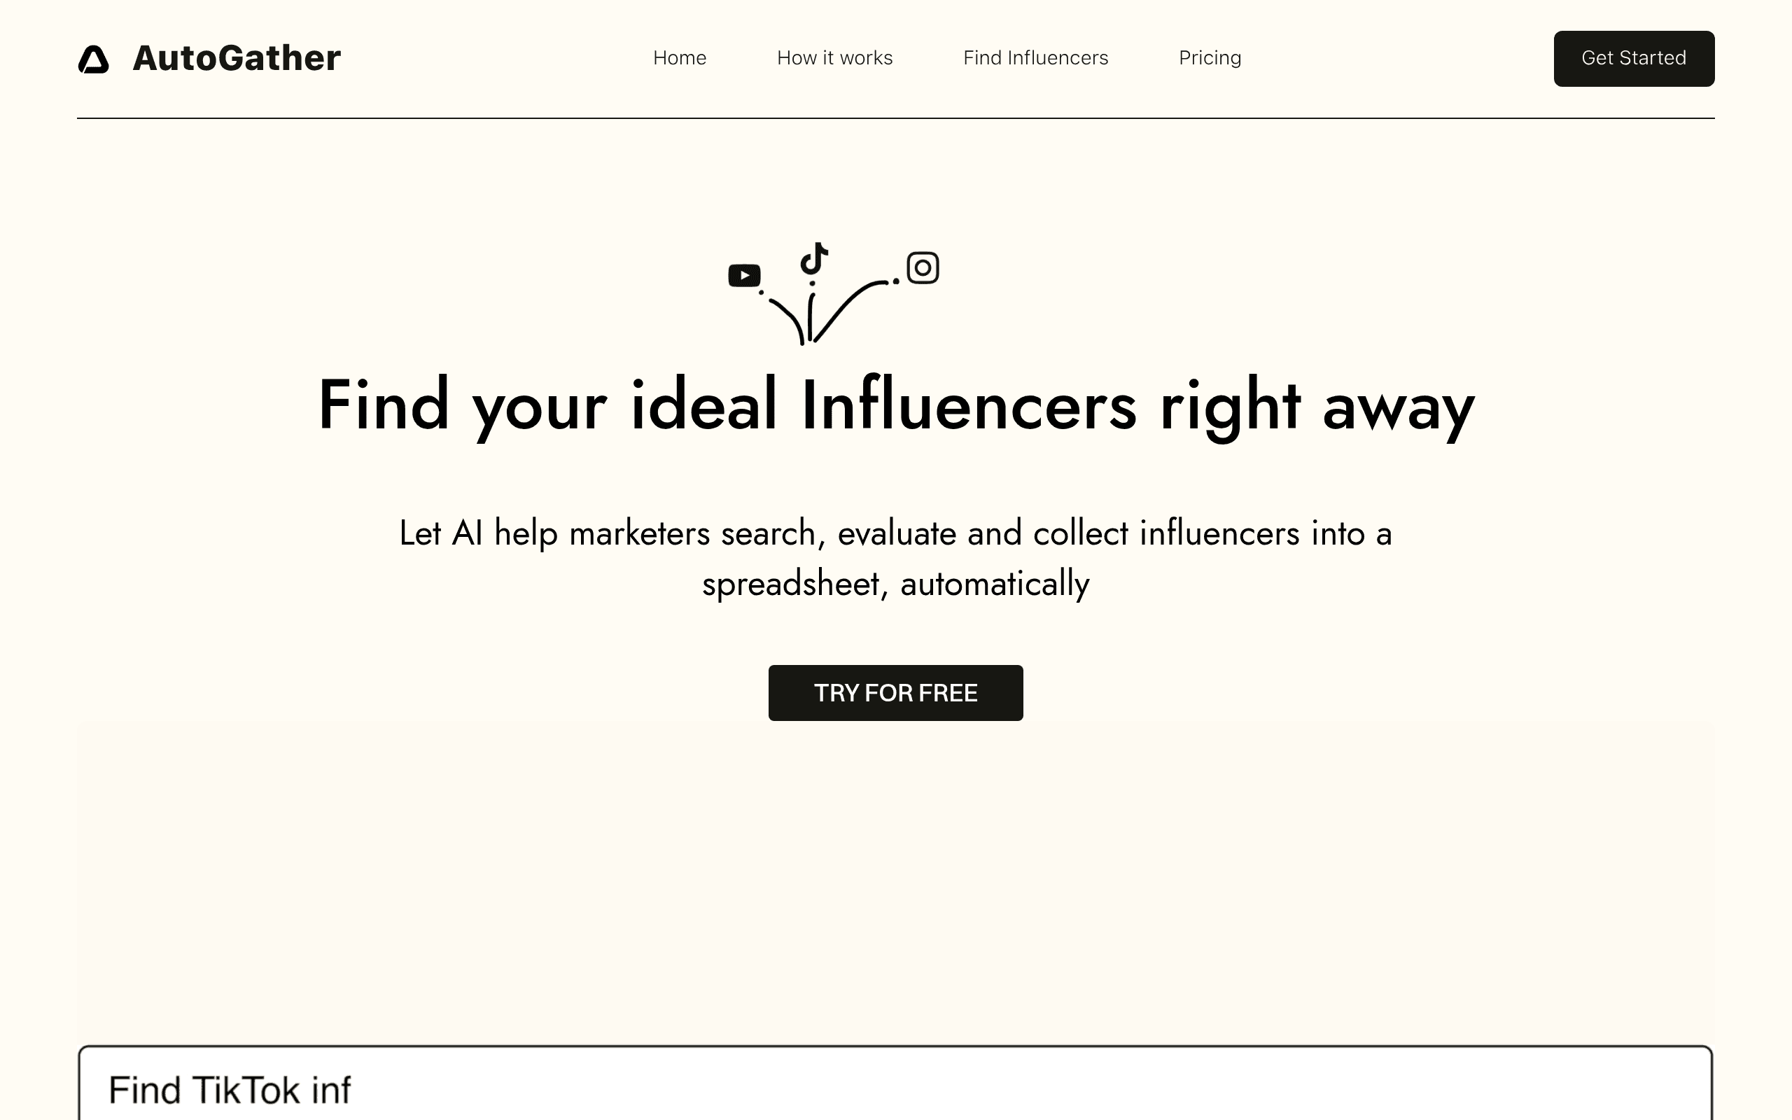Click the AutoGather triangle logo icon
Screen dimensions: 1792x1120
[93, 59]
